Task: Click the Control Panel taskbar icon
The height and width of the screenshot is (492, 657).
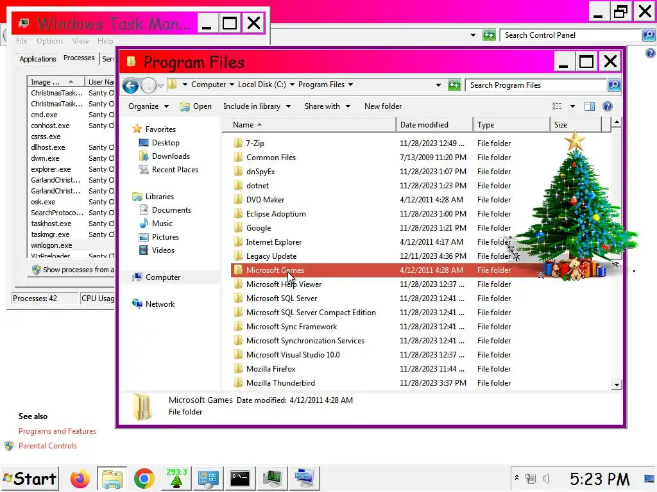Action: (209, 479)
